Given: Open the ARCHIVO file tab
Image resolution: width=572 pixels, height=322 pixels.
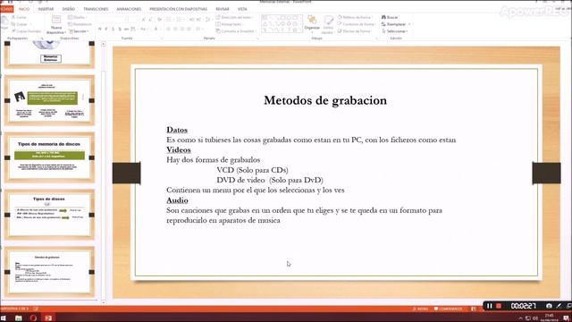Looking at the screenshot, I should pos(6,9).
